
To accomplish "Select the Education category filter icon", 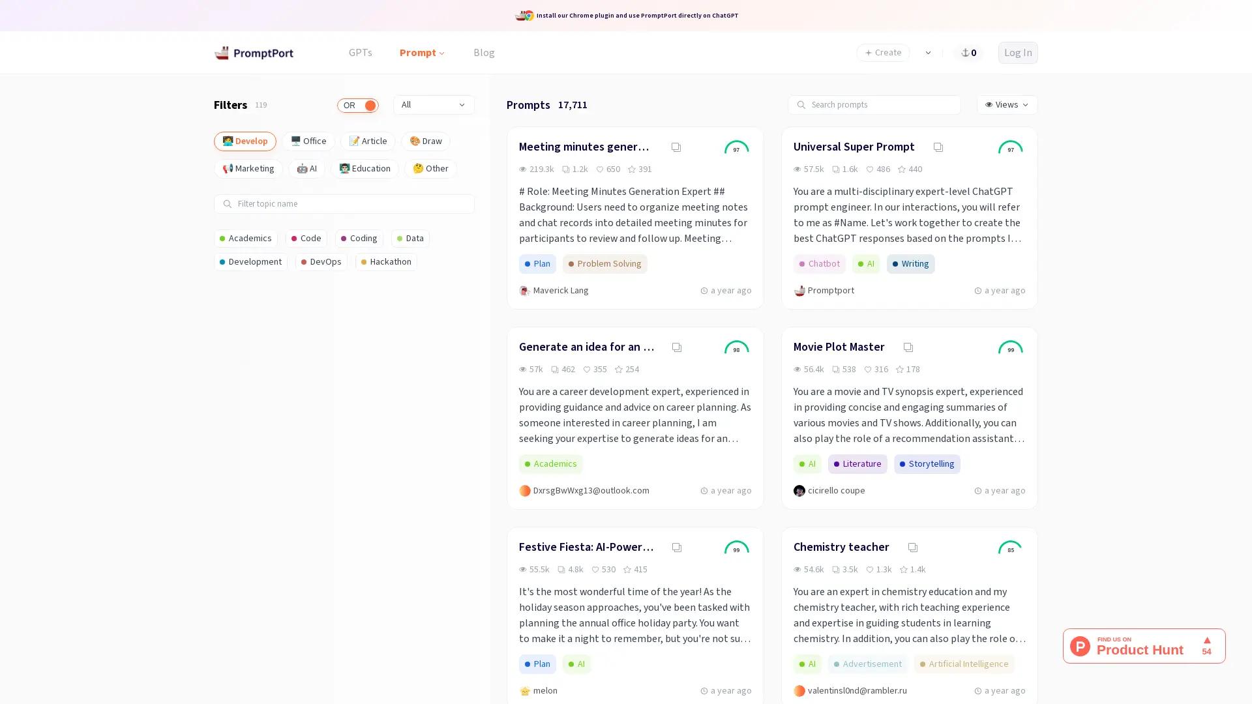I will pos(345,168).
